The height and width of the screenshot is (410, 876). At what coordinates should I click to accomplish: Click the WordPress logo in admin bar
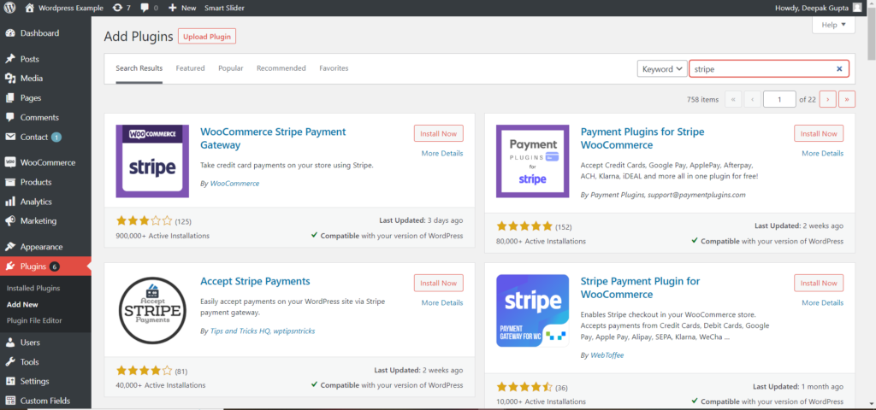9,8
